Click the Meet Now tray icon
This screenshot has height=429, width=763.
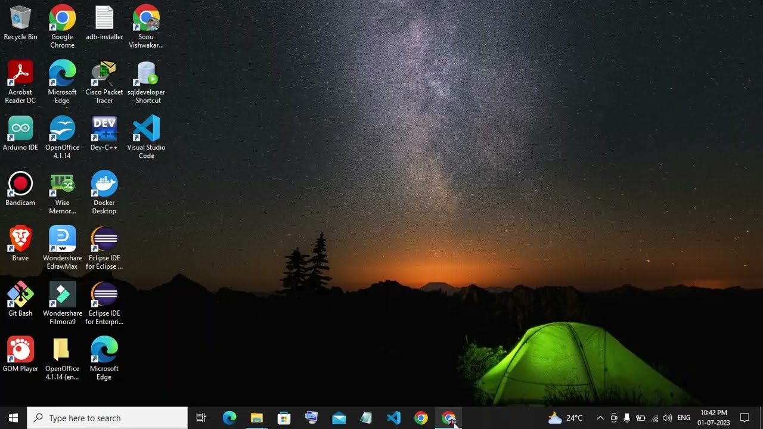(614, 418)
